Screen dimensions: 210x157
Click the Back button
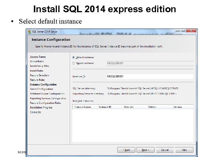point(126,150)
